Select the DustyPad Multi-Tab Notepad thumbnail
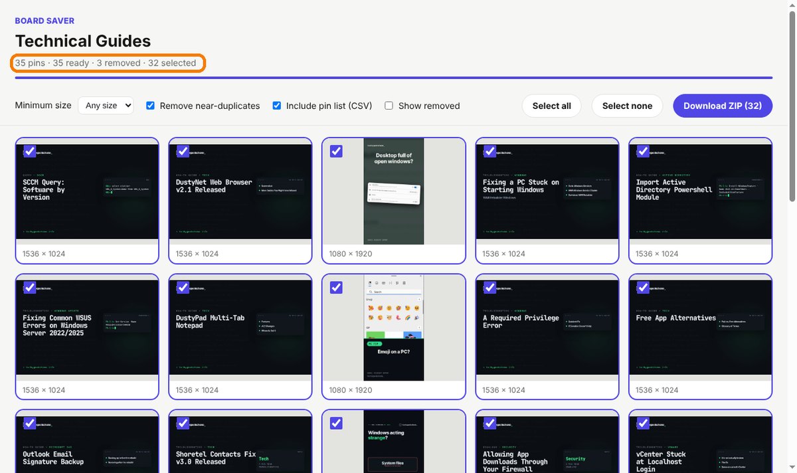 [x=240, y=328]
